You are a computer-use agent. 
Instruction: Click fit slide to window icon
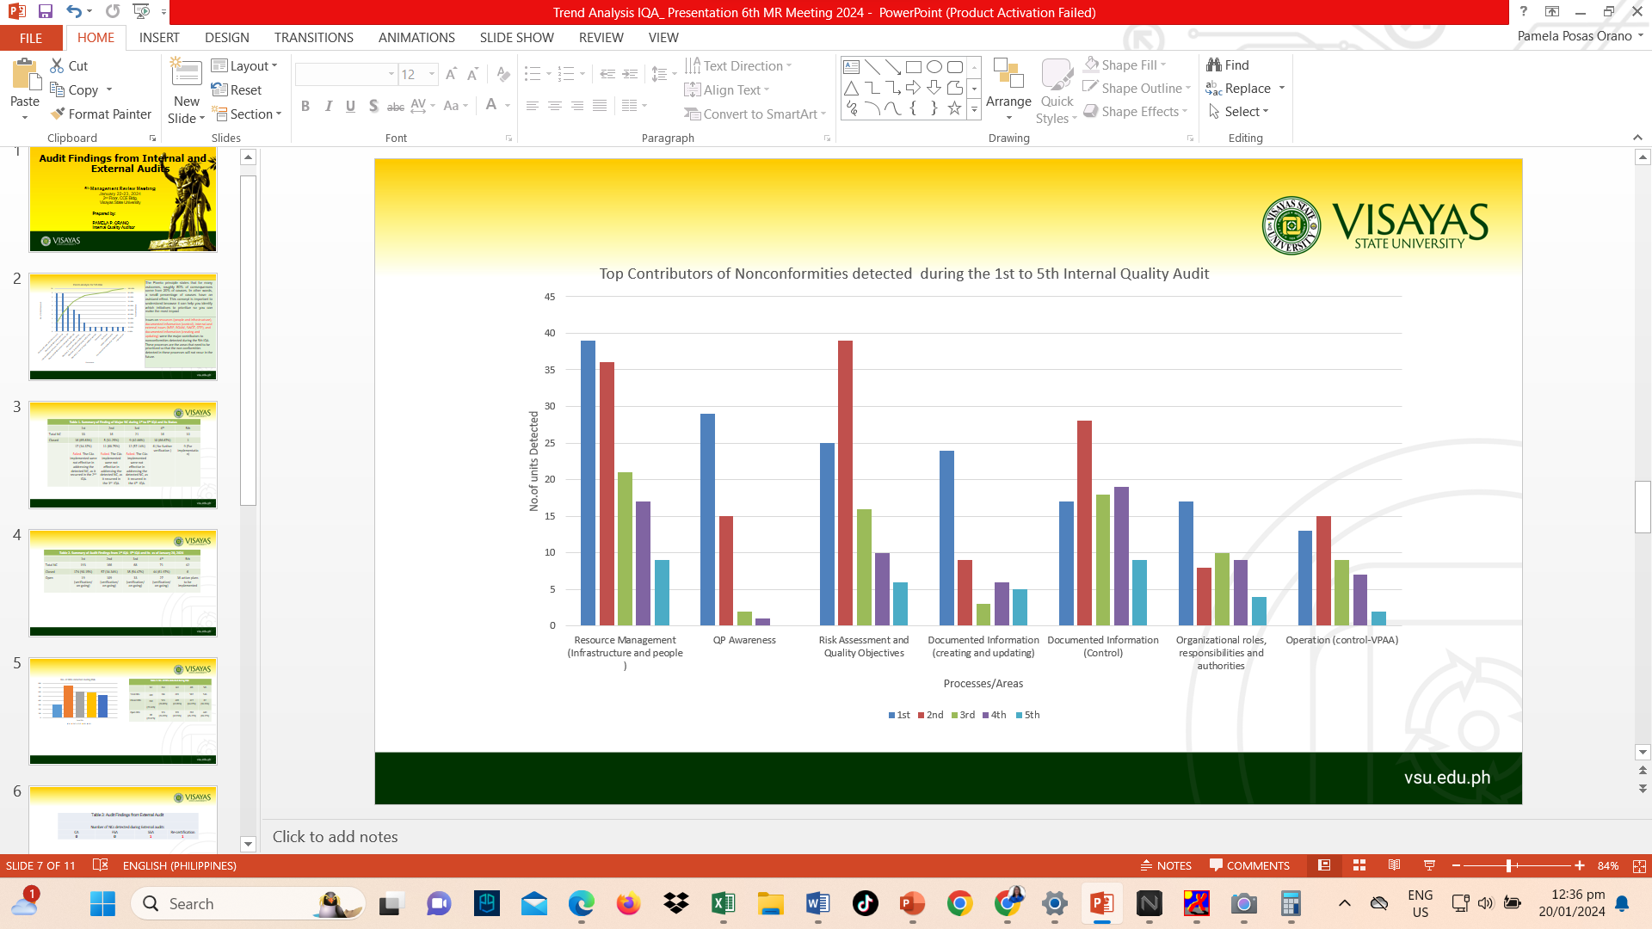click(1639, 865)
